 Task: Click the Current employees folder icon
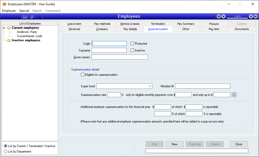pyautogui.click(x=9, y=28)
